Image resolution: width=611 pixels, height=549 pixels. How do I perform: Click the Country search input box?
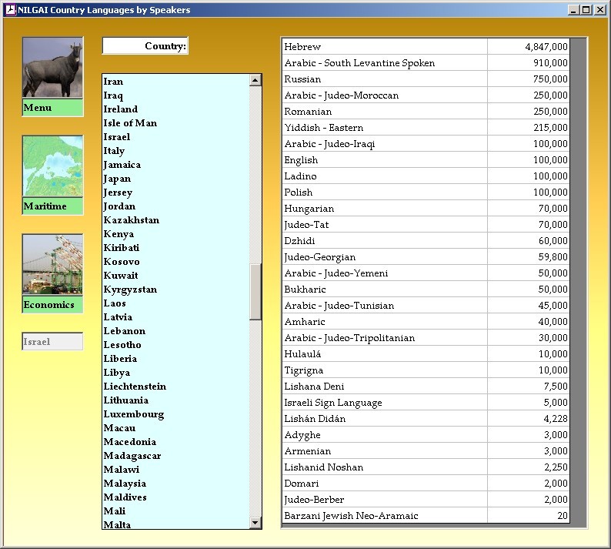145,46
